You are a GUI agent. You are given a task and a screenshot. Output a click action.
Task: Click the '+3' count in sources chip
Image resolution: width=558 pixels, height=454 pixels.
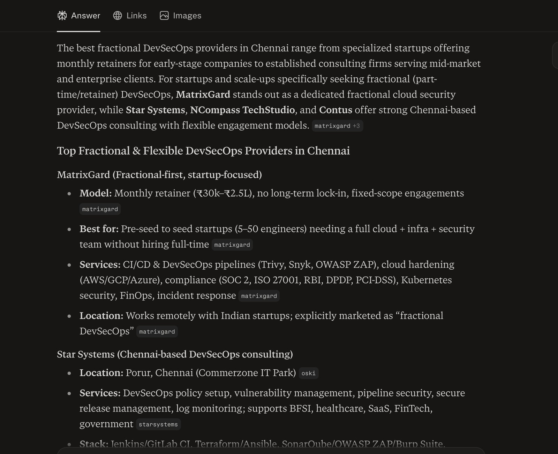coord(356,126)
